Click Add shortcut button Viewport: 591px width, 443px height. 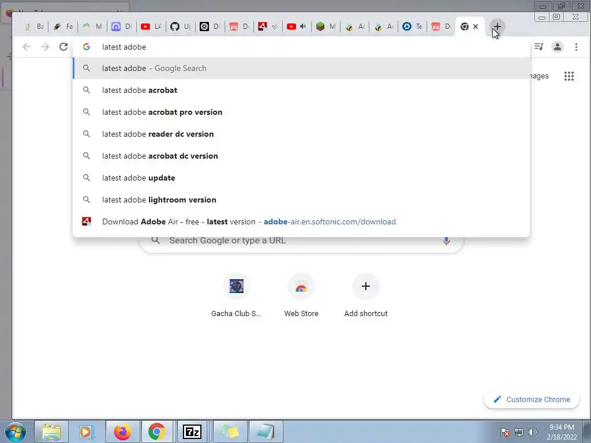365,296
